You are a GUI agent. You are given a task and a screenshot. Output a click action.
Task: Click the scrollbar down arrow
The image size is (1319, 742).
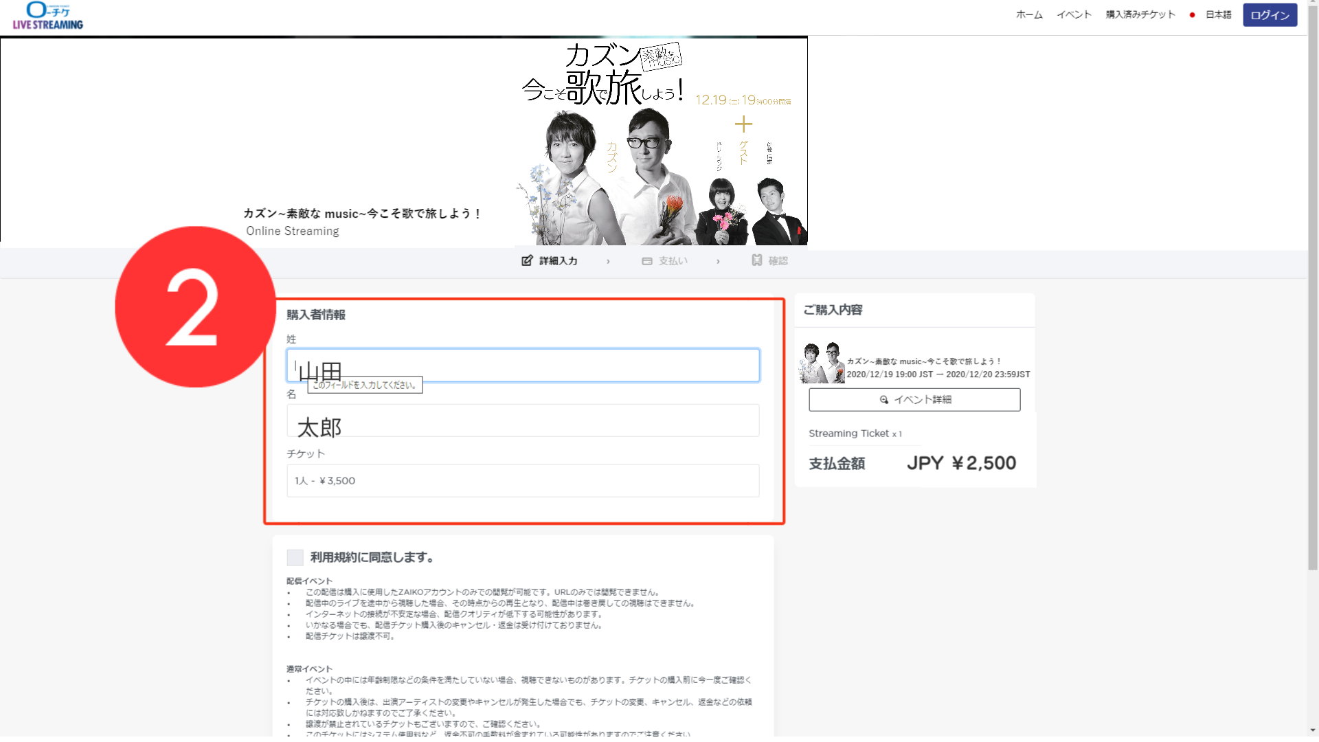[x=1313, y=730]
